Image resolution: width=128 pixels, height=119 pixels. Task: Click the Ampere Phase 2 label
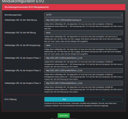tap(22, 71)
